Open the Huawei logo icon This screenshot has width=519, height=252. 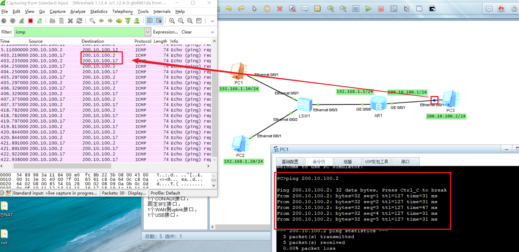[501, 9]
